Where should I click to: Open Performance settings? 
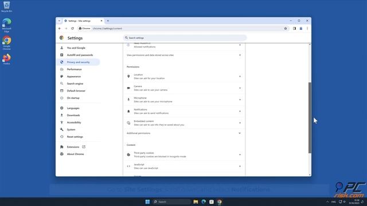pos(74,69)
